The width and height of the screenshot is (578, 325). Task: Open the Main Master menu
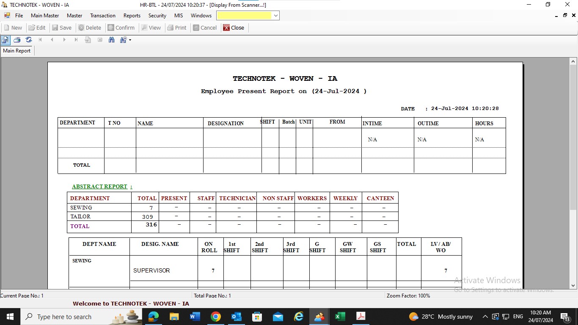tap(45, 16)
